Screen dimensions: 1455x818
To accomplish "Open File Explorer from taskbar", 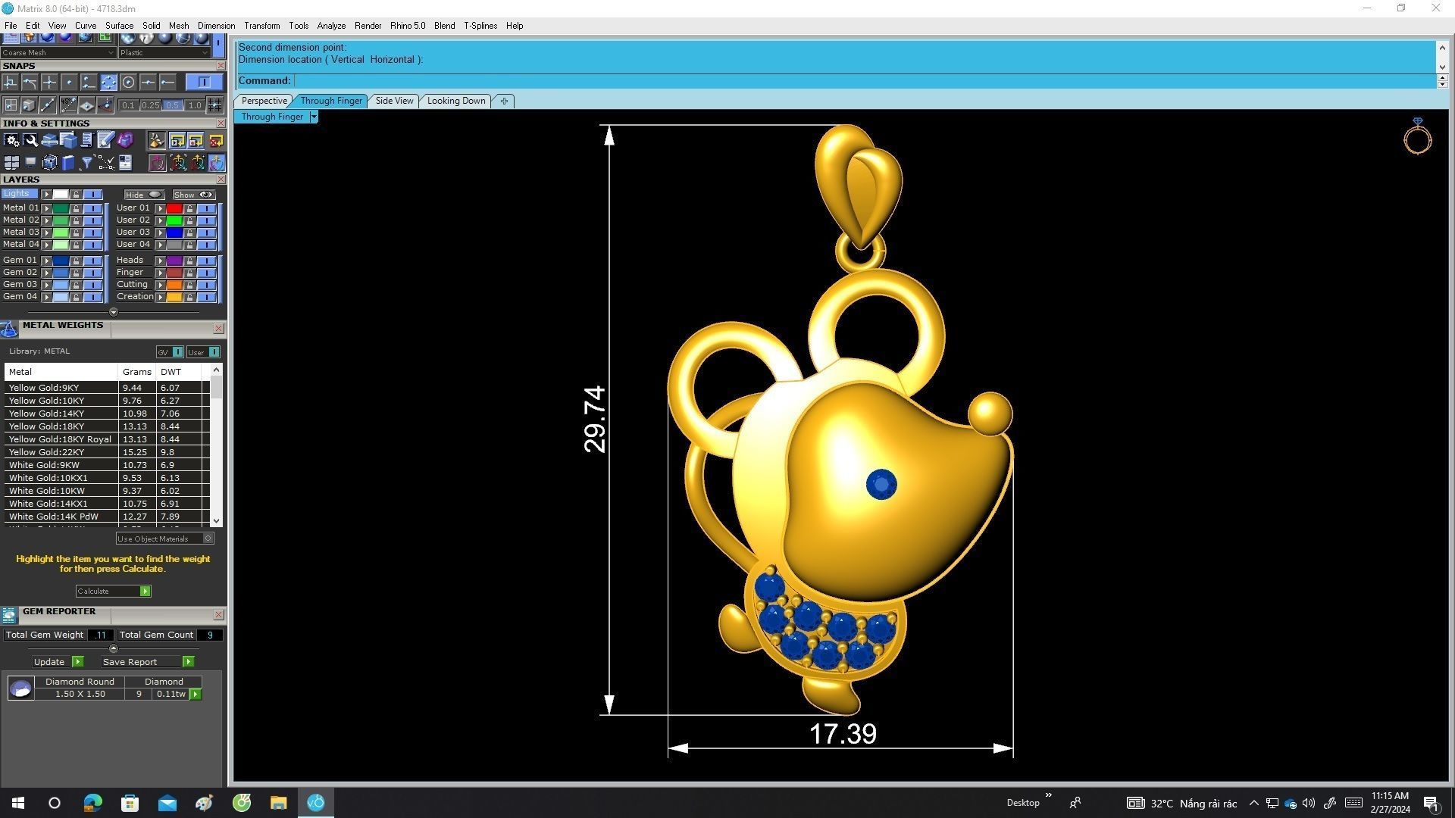I will point(278,803).
